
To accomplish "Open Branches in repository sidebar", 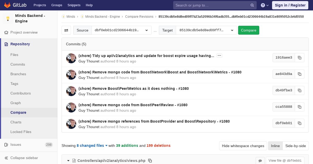I will coord(18,74).
